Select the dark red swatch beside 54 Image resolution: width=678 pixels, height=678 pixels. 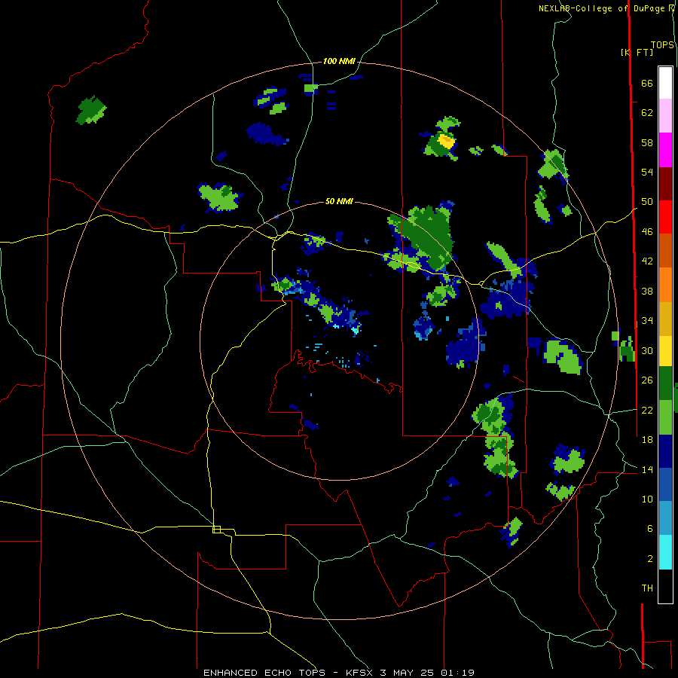tap(665, 183)
